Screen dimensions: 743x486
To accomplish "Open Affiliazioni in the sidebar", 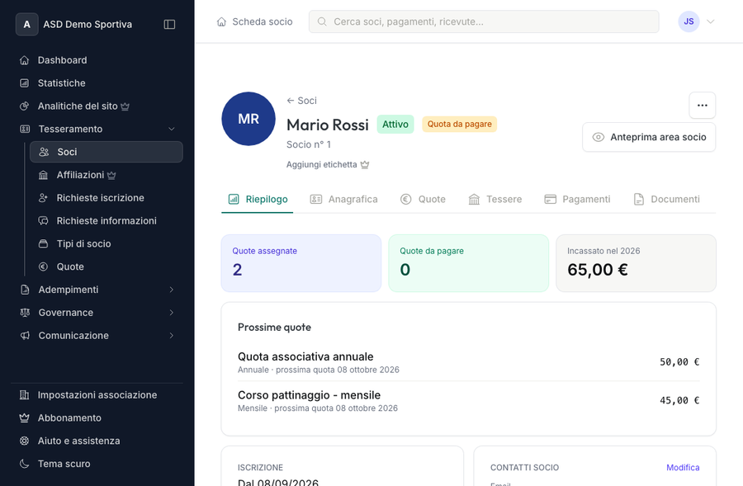I will click(106, 175).
